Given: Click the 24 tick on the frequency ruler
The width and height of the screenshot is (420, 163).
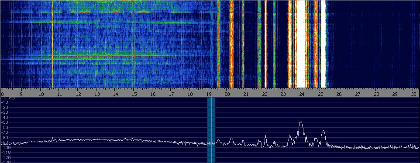Looking at the screenshot, I should 302,94.
